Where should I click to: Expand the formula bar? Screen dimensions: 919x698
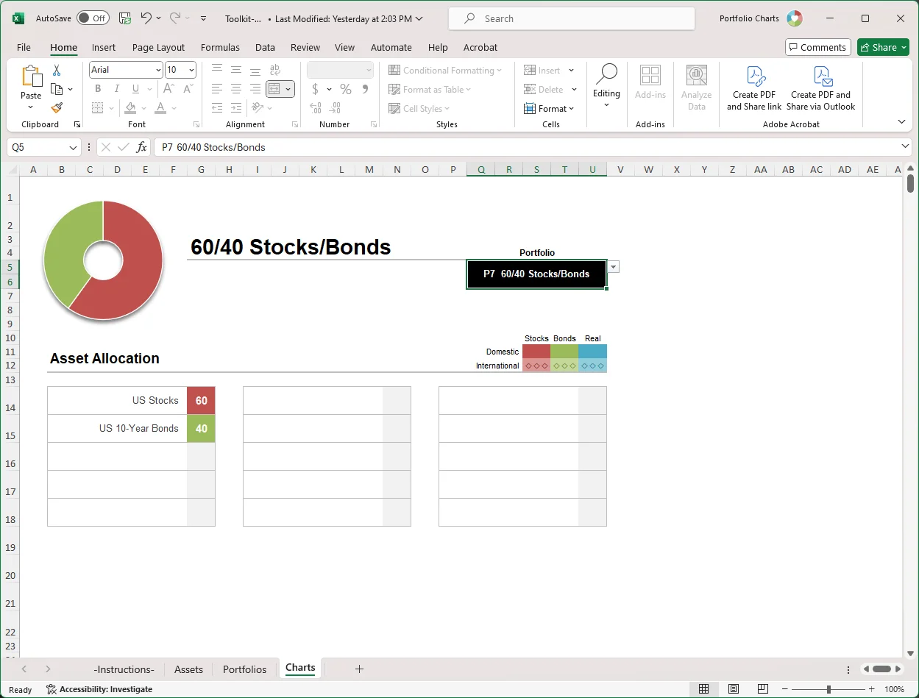point(905,147)
